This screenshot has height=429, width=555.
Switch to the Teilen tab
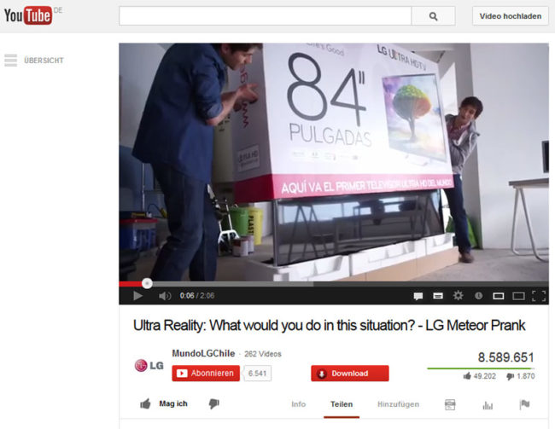click(342, 404)
